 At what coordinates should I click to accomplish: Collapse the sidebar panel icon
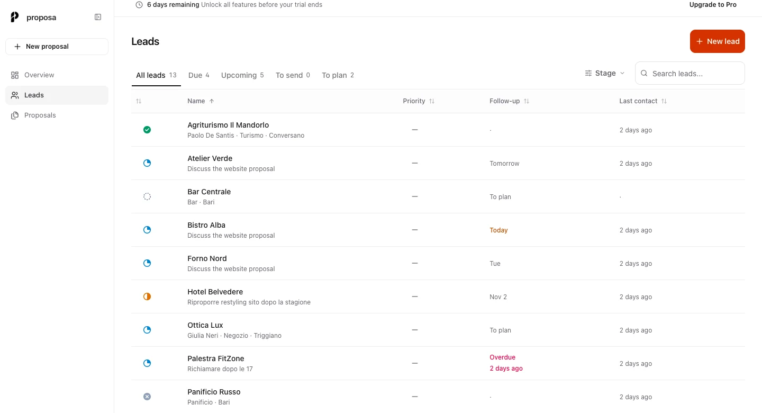(98, 17)
